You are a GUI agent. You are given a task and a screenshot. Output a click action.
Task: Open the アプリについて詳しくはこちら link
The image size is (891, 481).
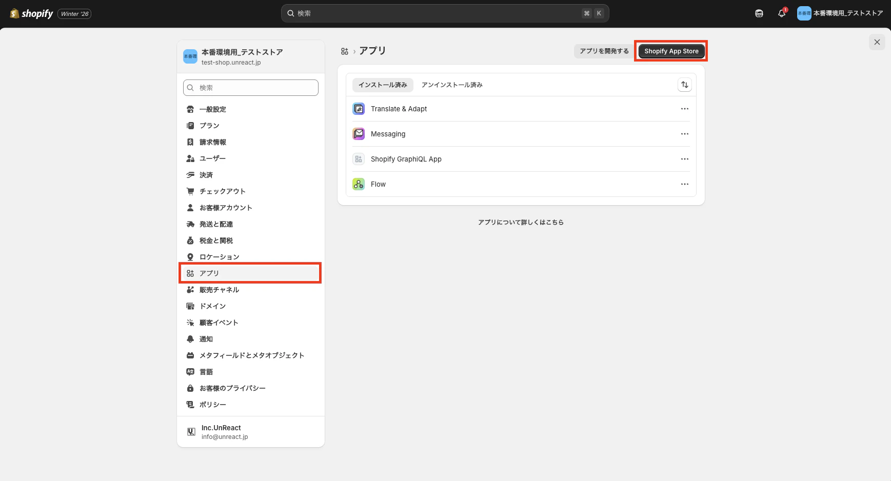point(521,222)
